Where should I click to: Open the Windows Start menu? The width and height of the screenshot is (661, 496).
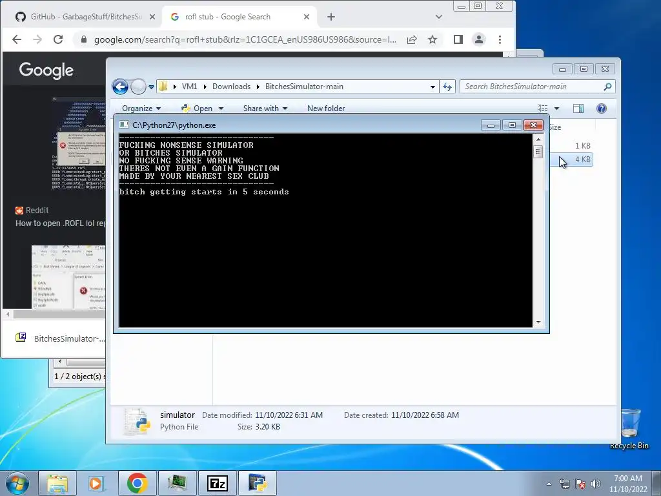click(17, 483)
